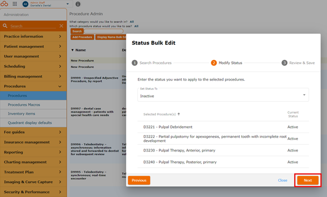Open the apps grid launcher
The height and width of the screenshot is (197, 327).
pos(15,4)
